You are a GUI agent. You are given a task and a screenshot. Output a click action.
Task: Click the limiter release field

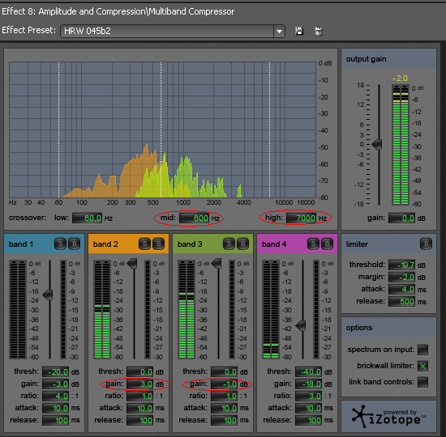402,301
